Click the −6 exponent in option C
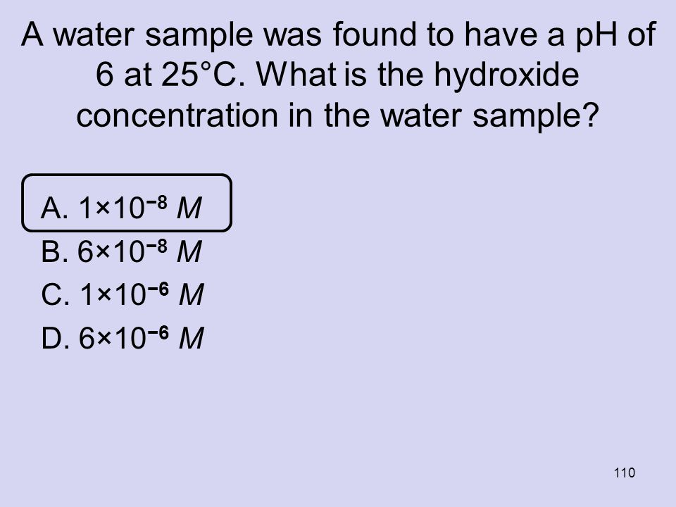Viewport: 676px width, 507px height. coord(158,289)
